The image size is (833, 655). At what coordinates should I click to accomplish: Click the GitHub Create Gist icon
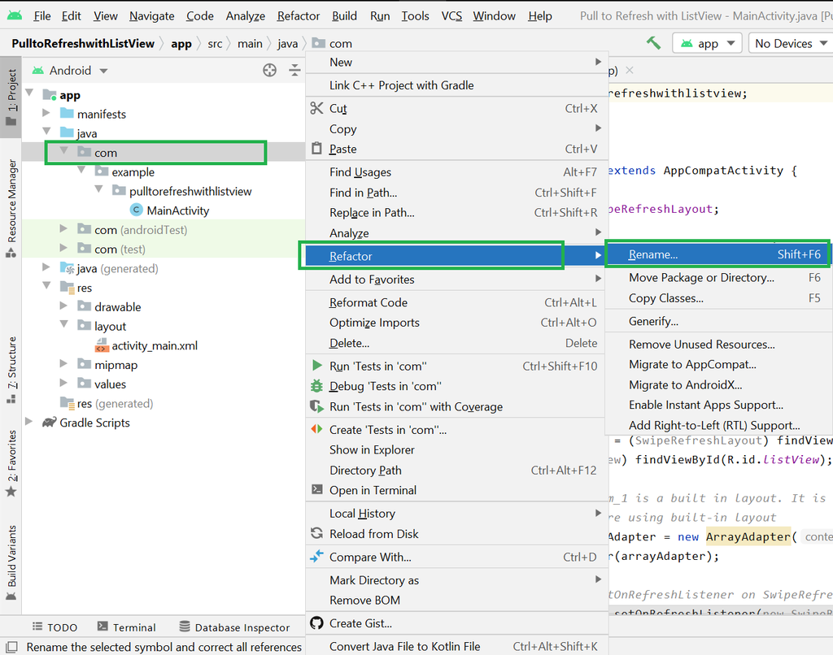click(x=317, y=623)
